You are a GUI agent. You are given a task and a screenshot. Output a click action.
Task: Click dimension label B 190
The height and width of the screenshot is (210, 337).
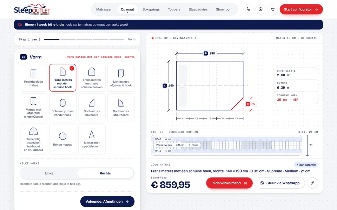pyautogui.click(x=210, y=53)
